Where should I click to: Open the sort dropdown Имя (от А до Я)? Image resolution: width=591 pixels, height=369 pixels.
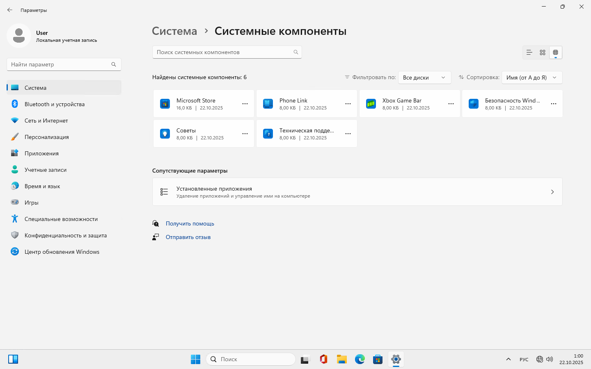[531, 77]
